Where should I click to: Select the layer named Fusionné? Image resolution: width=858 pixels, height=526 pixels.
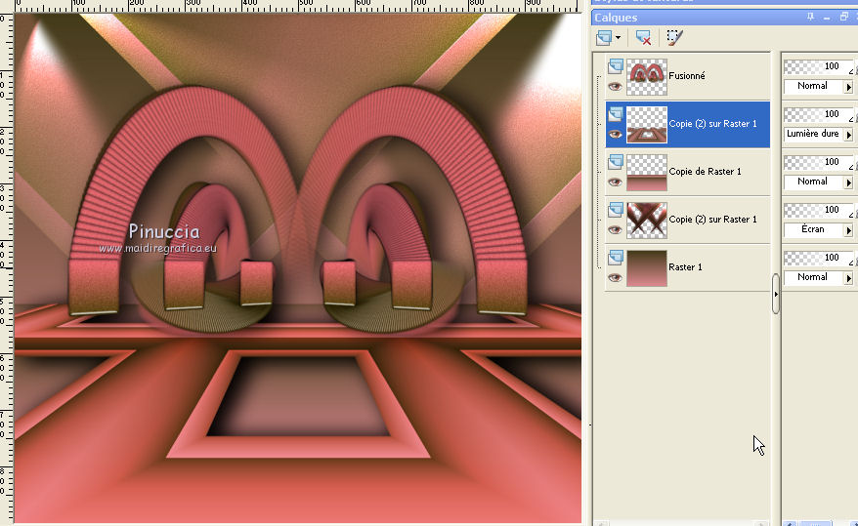tap(687, 76)
